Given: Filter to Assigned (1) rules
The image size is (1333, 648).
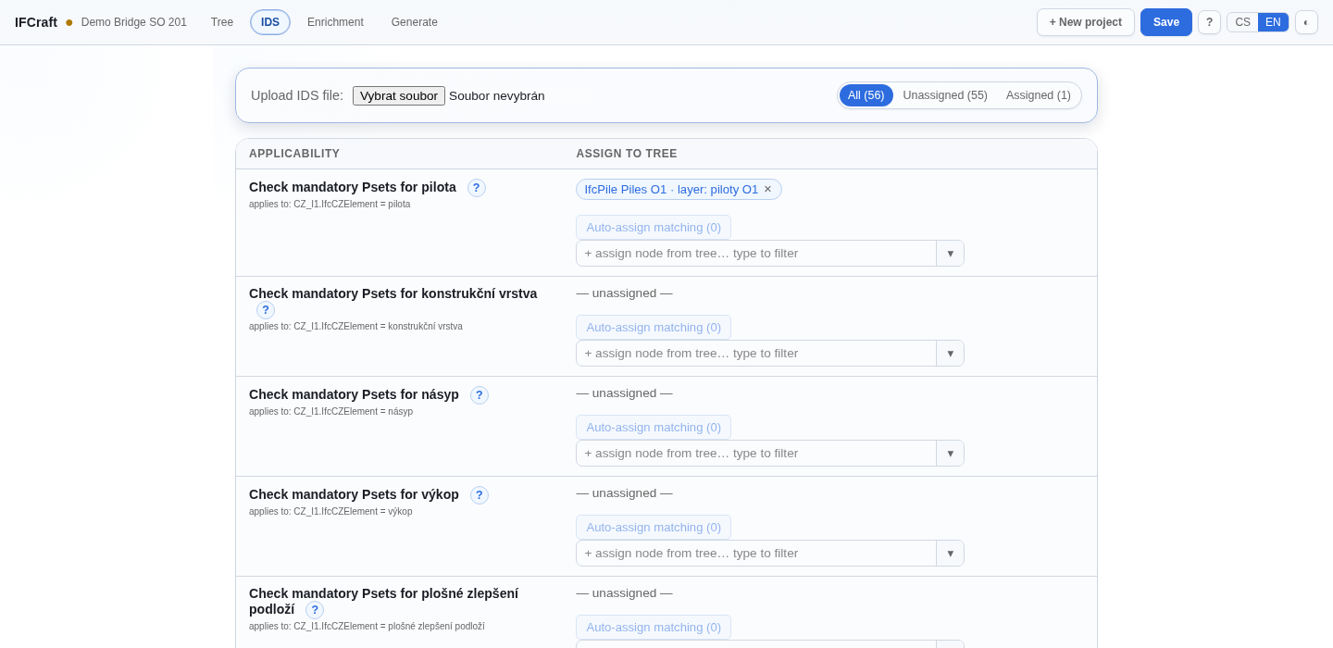Looking at the screenshot, I should point(1039,95).
